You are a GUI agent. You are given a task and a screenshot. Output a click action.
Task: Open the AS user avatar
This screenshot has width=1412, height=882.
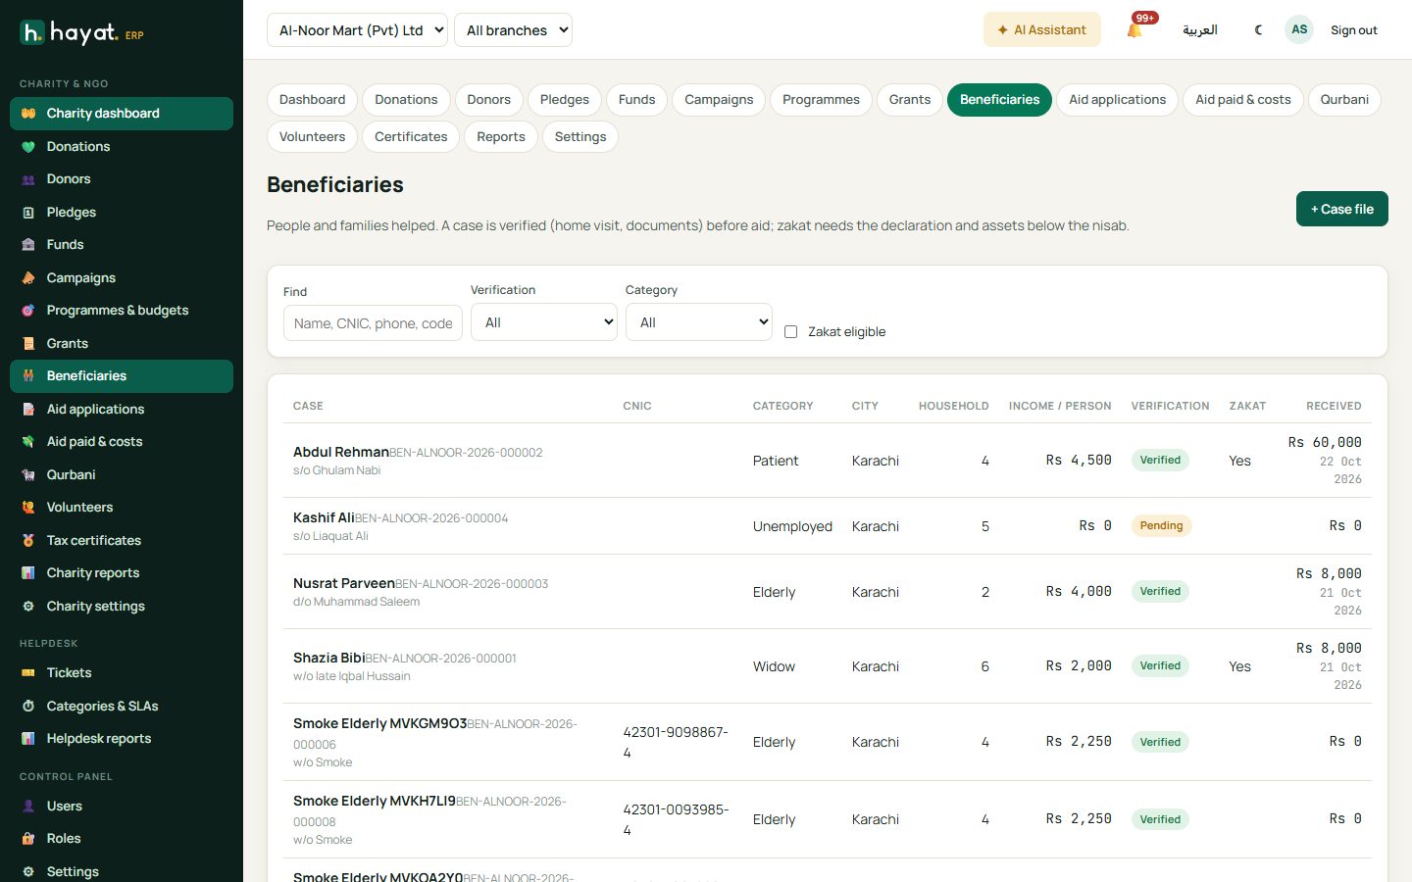pos(1299,29)
